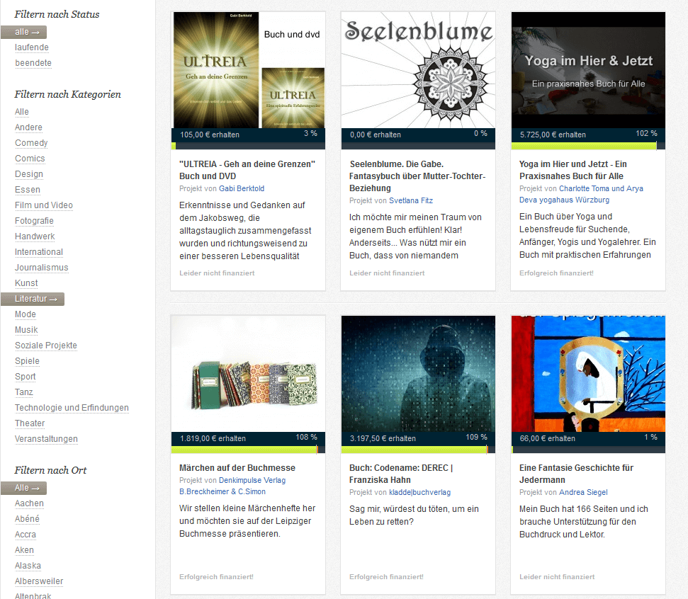
Task: Click '3.197,50 € erhalten' on Codename DEREC
Action: [x=383, y=438]
